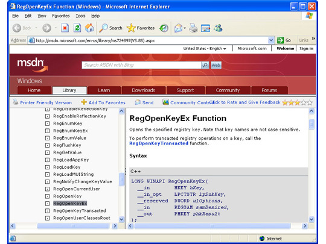Open United States - English language dropdown
Image resolution: width=326 pixels, height=244 pixels.
click(205, 49)
